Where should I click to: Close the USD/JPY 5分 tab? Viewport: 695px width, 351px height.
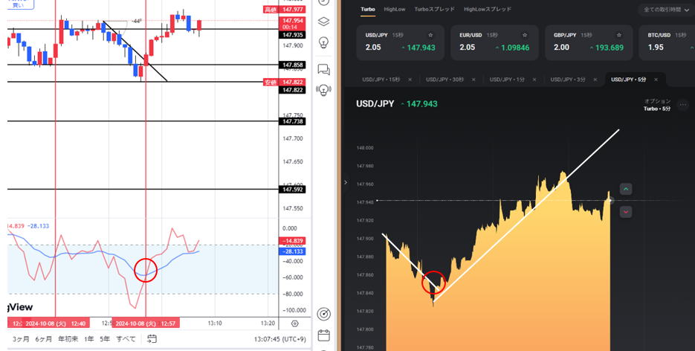pyautogui.click(x=656, y=80)
